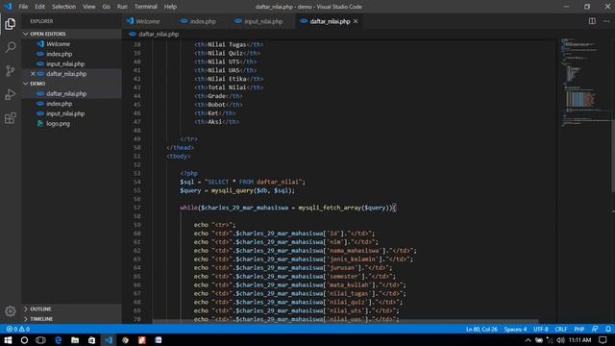Open the Run menu
The height and width of the screenshot is (346, 615).
122,7
